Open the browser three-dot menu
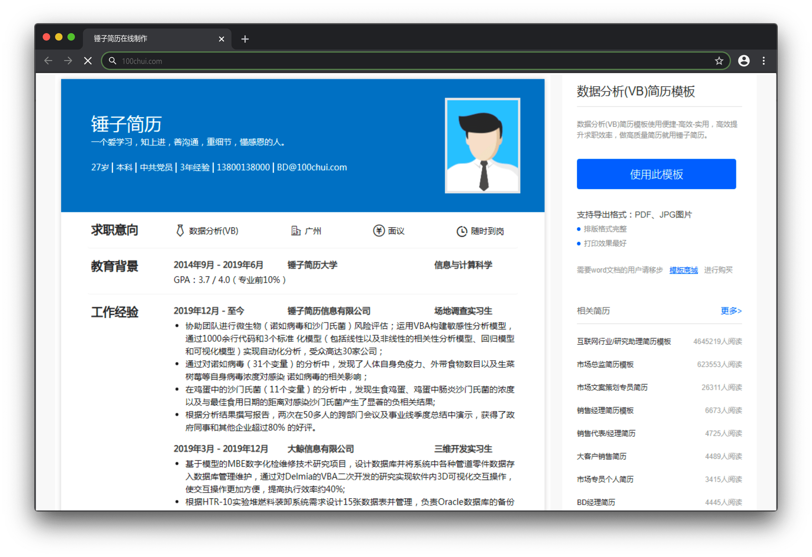The height and width of the screenshot is (557, 812). (763, 61)
